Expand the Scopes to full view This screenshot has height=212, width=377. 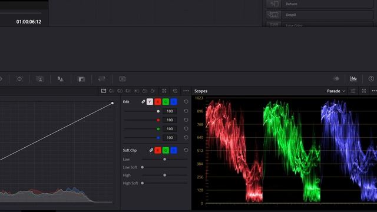coord(364,91)
